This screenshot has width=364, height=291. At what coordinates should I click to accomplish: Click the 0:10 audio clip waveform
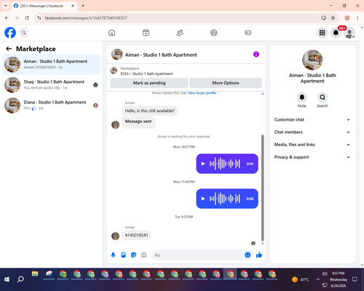(224, 164)
